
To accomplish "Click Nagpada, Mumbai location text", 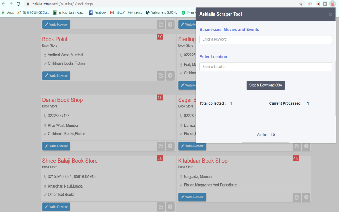I will [x=198, y=176].
